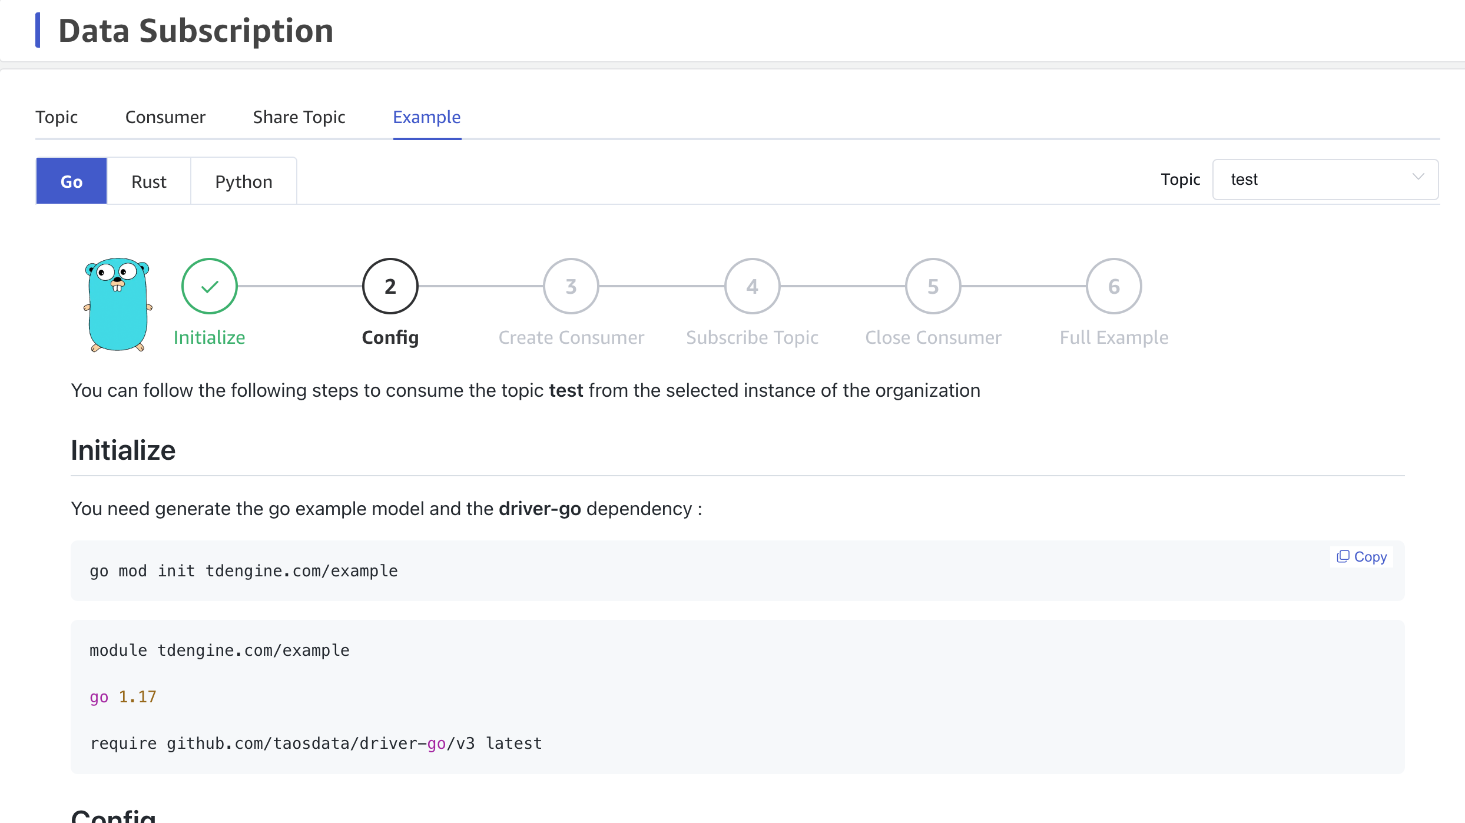Switch to the Python language example
The image size is (1465, 823).
pos(244,181)
